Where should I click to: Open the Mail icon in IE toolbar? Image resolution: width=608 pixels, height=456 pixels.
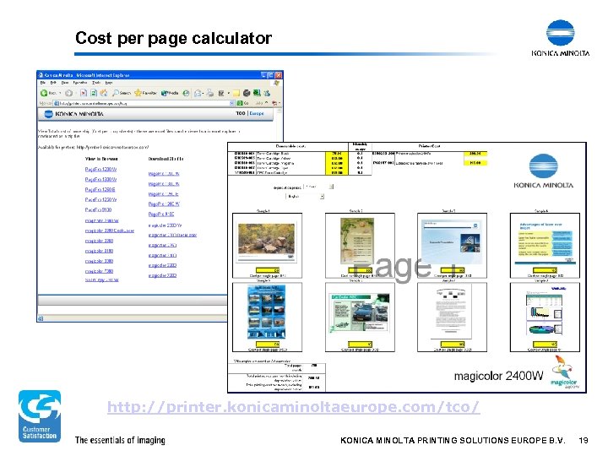[198, 93]
